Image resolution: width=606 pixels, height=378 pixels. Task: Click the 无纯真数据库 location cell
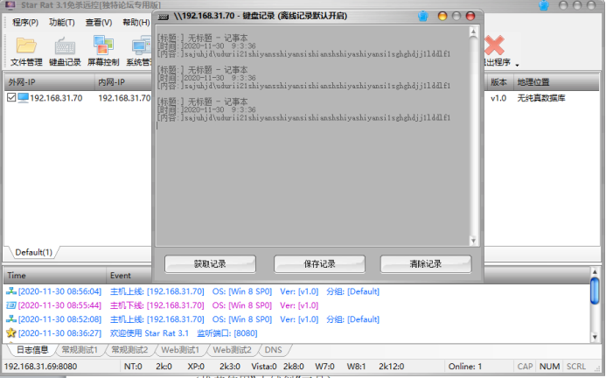click(541, 98)
